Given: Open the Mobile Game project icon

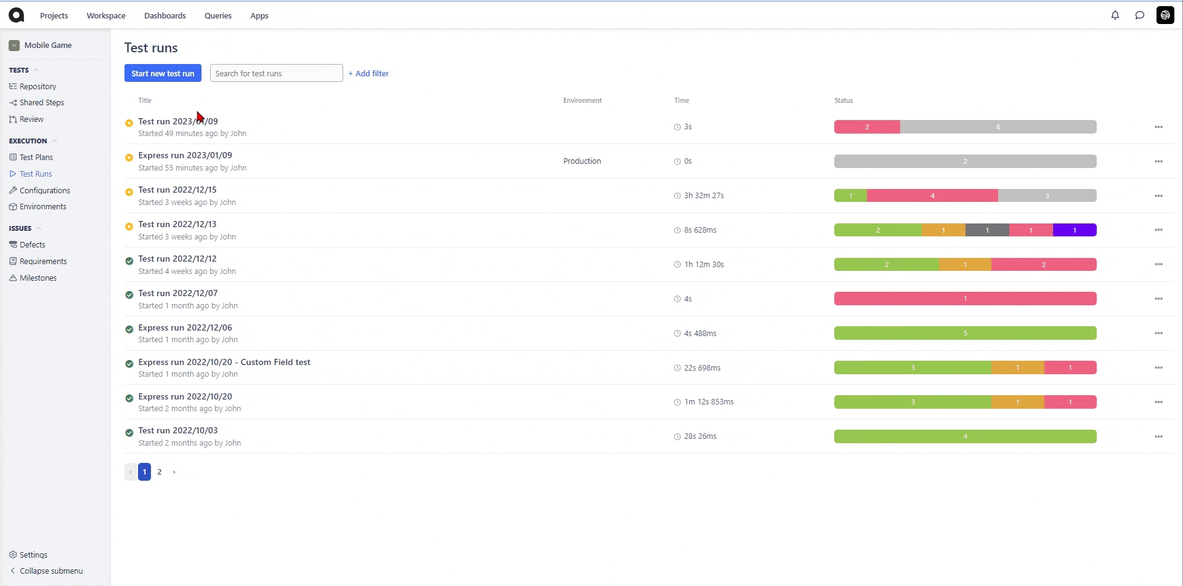Looking at the screenshot, I should (14, 46).
